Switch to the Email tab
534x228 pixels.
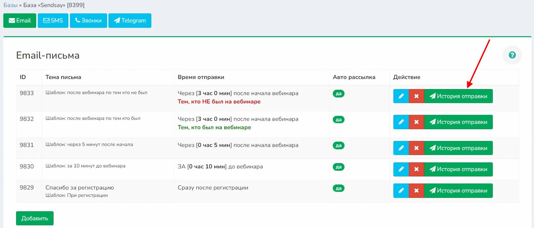tap(20, 20)
